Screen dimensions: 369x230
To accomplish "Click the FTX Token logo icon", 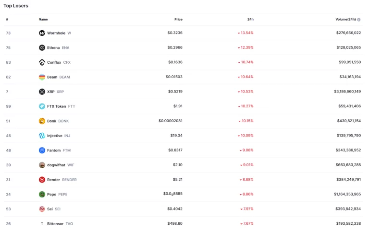I will [x=42, y=106].
